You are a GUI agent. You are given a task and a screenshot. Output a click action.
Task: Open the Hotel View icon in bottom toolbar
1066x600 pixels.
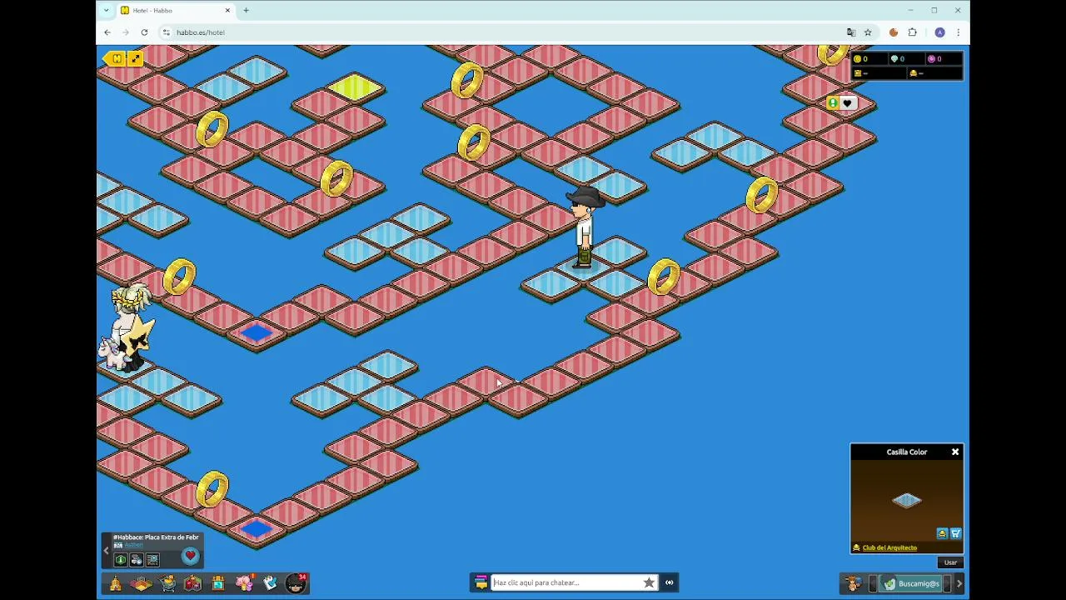point(116,583)
